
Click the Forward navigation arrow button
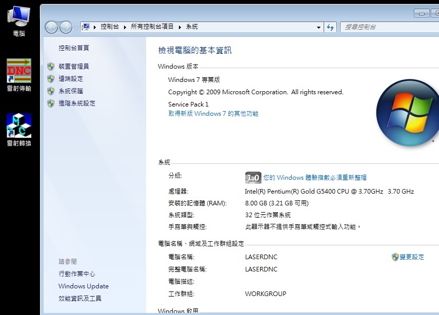point(66,27)
